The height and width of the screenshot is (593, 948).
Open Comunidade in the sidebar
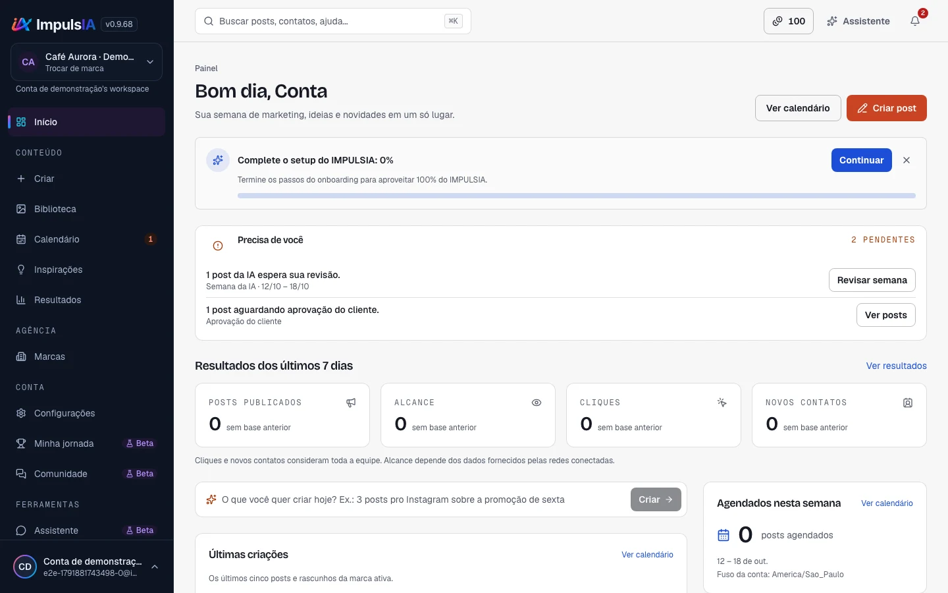pyautogui.click(x=86, y=474)
